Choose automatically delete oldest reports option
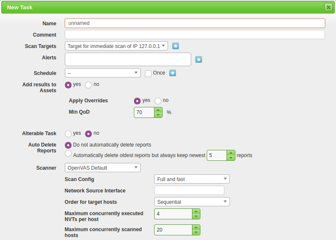The width and height of the screenshot is (336, 240). point(68,154)
